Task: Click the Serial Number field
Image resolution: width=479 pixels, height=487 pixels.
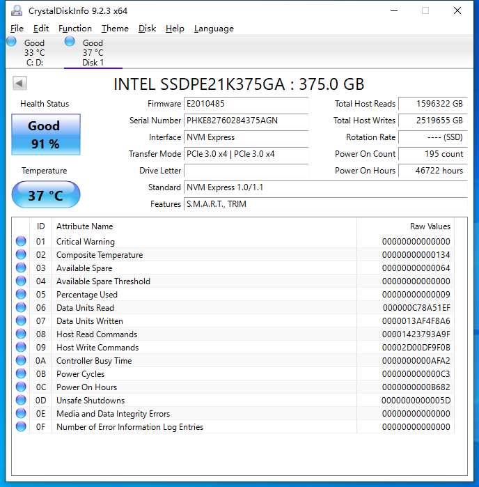Action: pos(246,121)
